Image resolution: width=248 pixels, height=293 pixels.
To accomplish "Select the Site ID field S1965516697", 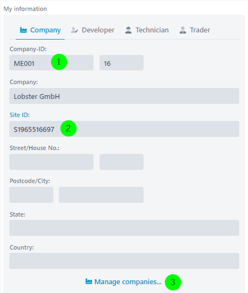I will tap(124, 129).
